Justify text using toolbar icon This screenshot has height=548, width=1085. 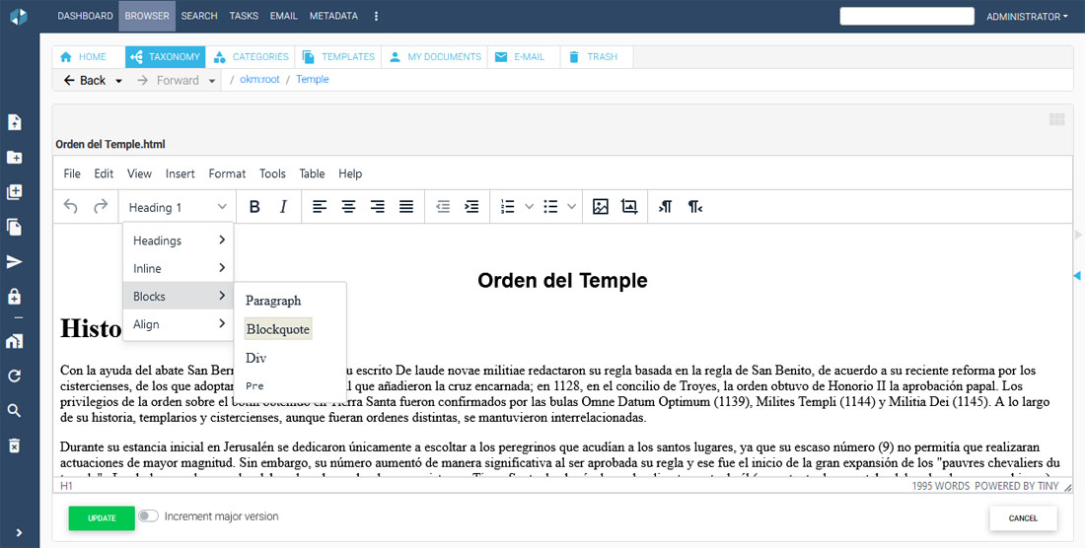coord(406,207)
